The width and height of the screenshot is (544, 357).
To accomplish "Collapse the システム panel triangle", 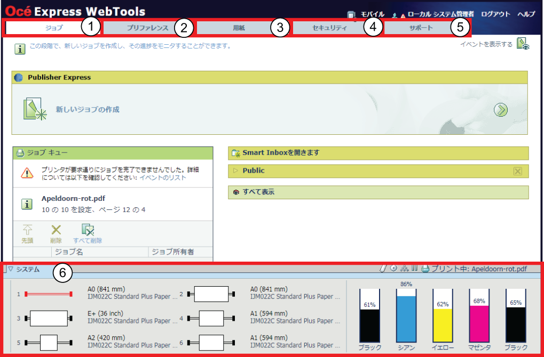I will coord(11,269).
